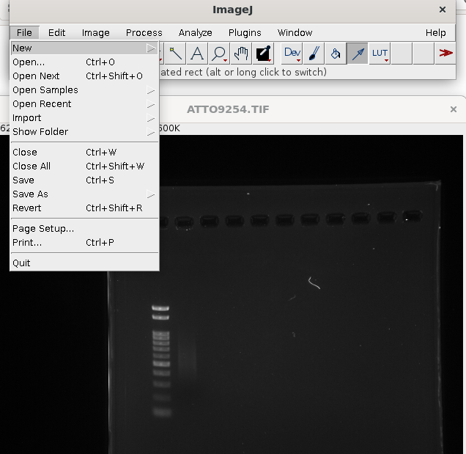The image size is (466, 454).
Task: Choose Revert menu entry
Action: [x=84, y=208]
